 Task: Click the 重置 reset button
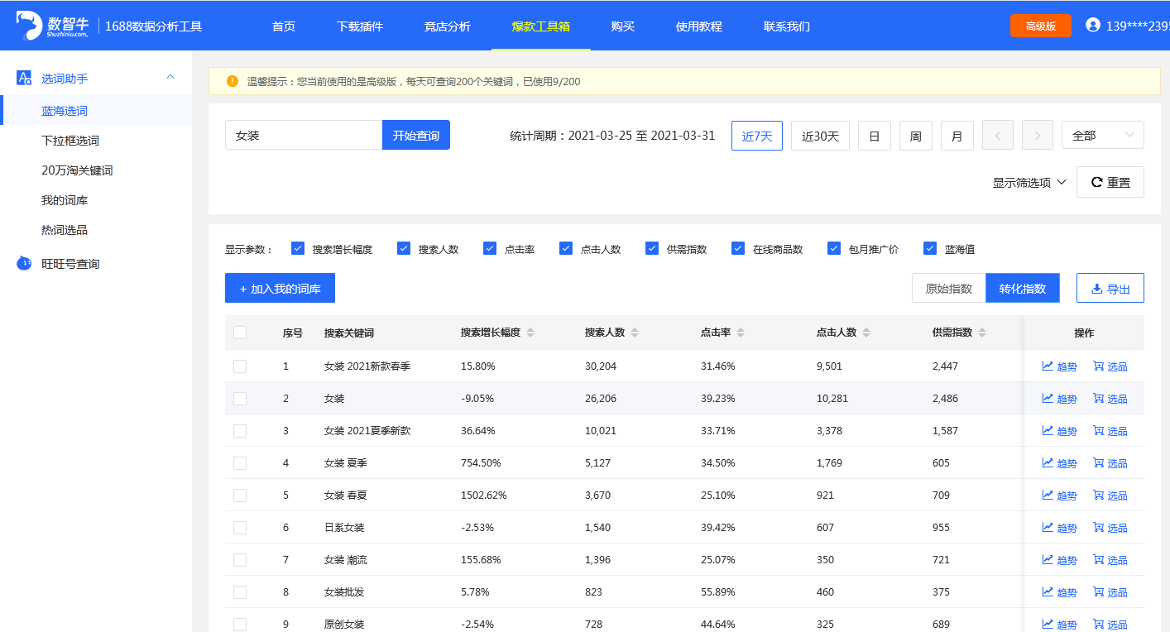(1110, 182)
